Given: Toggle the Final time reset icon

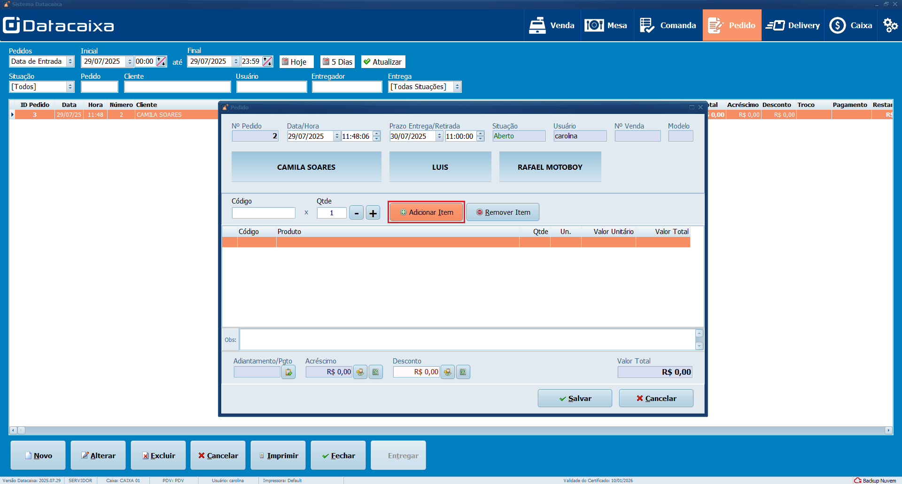Looking at the screenshot, I should pyautogui.click(x=267, y=61).
